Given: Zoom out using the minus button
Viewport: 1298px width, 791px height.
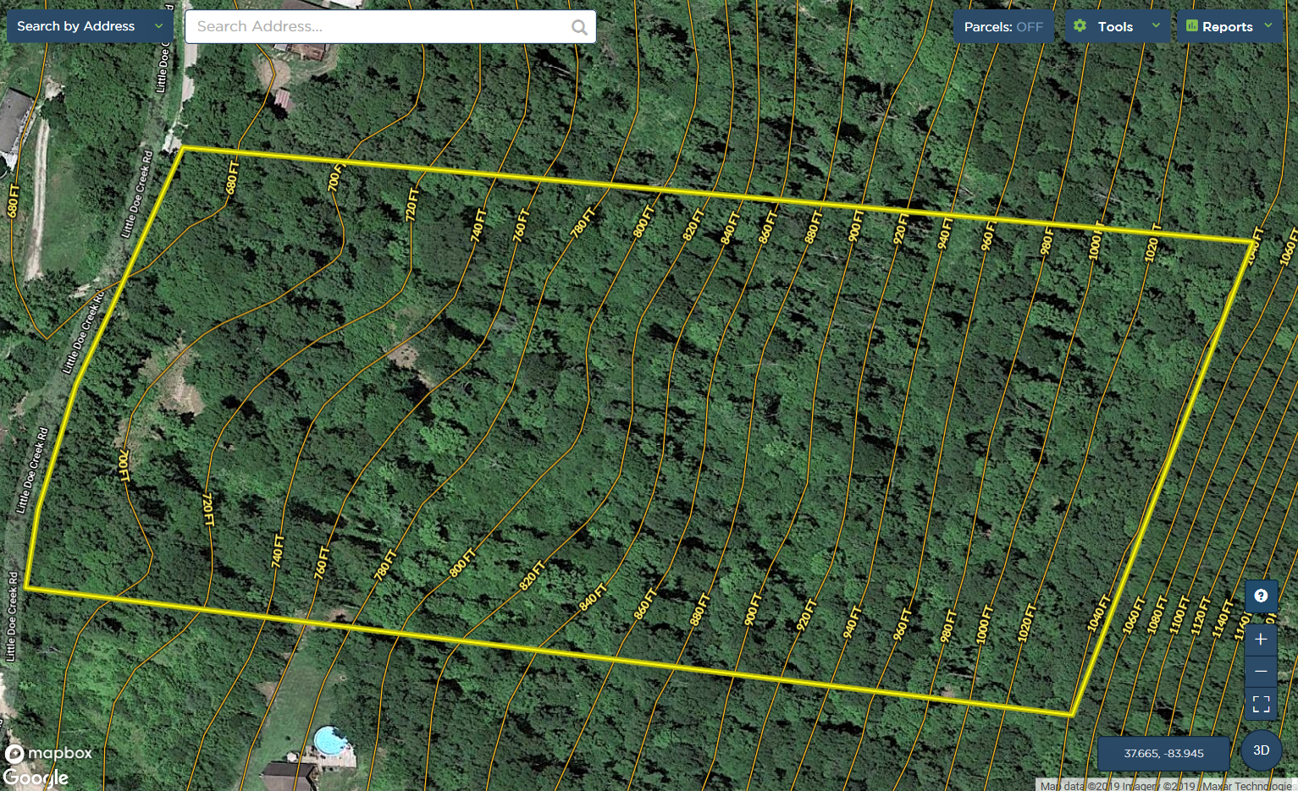Looking at the screenshot, I should 1261,671.
